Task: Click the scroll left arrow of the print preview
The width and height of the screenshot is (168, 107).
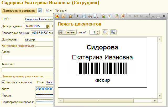Action: 61,101
